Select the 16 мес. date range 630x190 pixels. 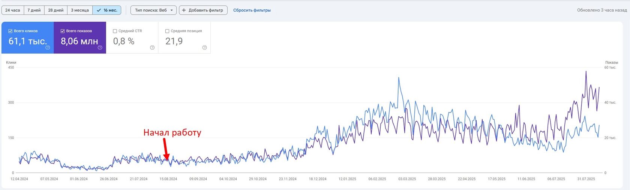tap(107, 10)
